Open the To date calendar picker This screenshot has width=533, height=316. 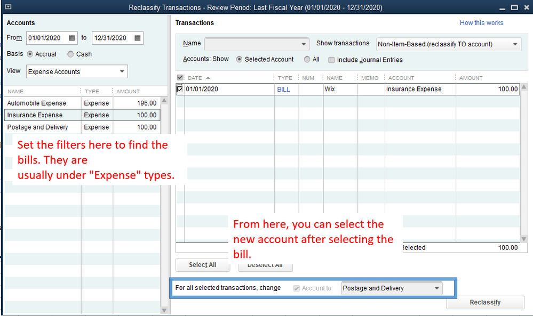pyautogui.click(x=137, y=38)
